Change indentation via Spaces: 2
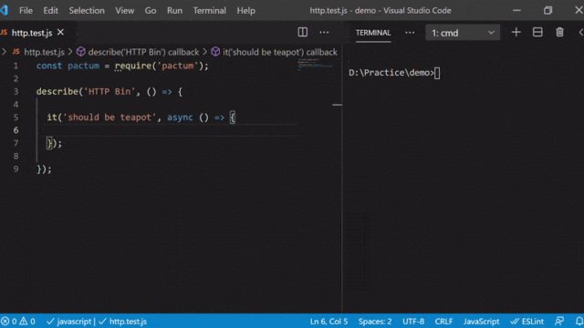The image size is (584, 328). pos(375,322)
